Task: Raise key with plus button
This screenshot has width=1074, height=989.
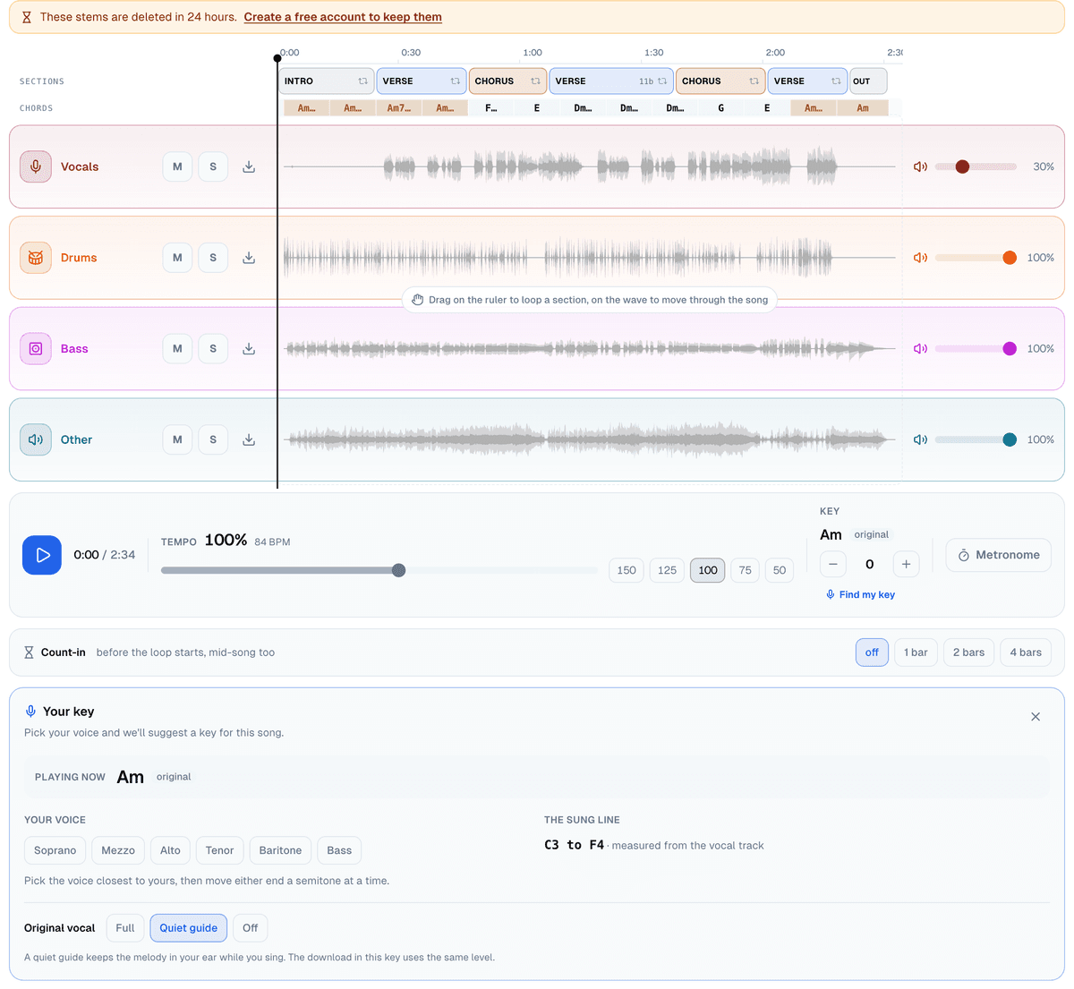Action: click(906, 564)
